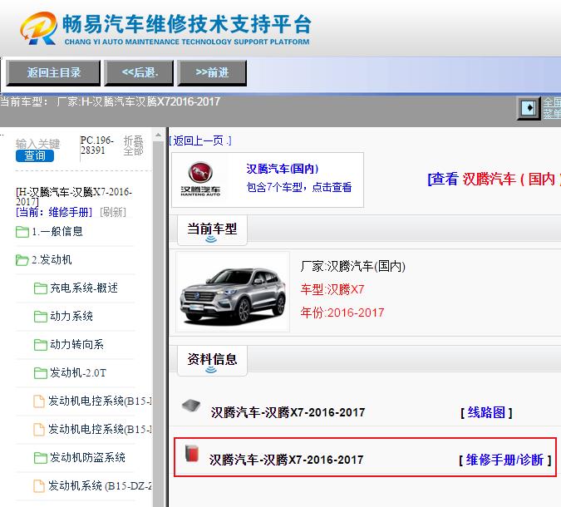Click PC.196-28391 text
Image resolution: width=561 pixels, height=507 pixels.
tap(96, 145)
